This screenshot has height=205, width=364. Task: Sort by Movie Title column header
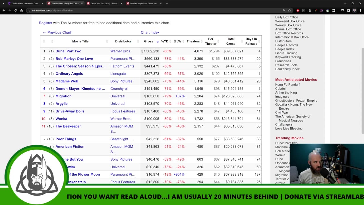point(80,41)
